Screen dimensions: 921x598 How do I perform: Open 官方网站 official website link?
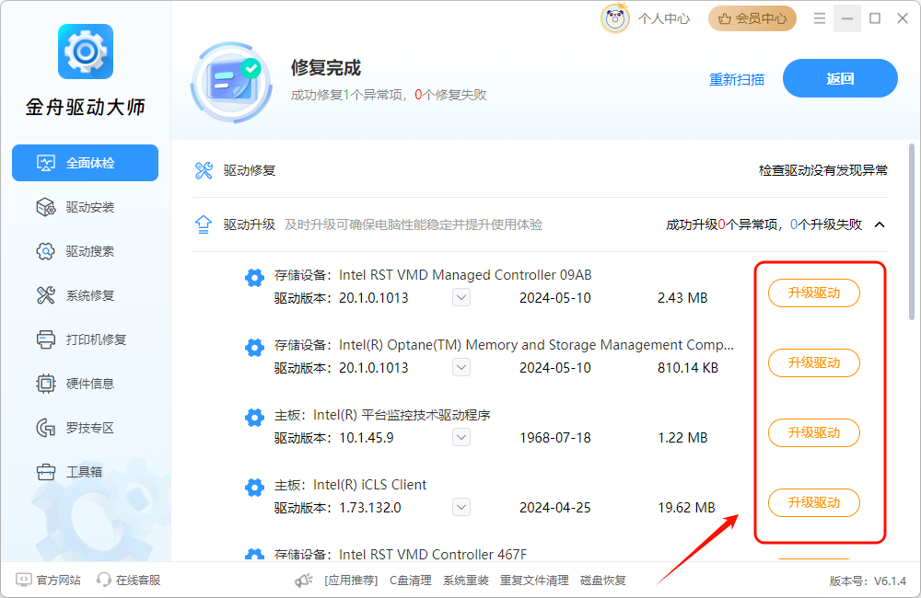point(59,580)
